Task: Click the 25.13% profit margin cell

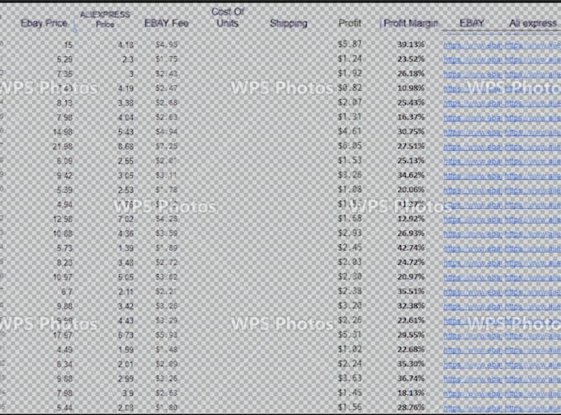Action: (x=411, y=161)
